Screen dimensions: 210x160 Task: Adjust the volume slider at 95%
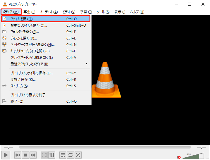tap(194, 156)
